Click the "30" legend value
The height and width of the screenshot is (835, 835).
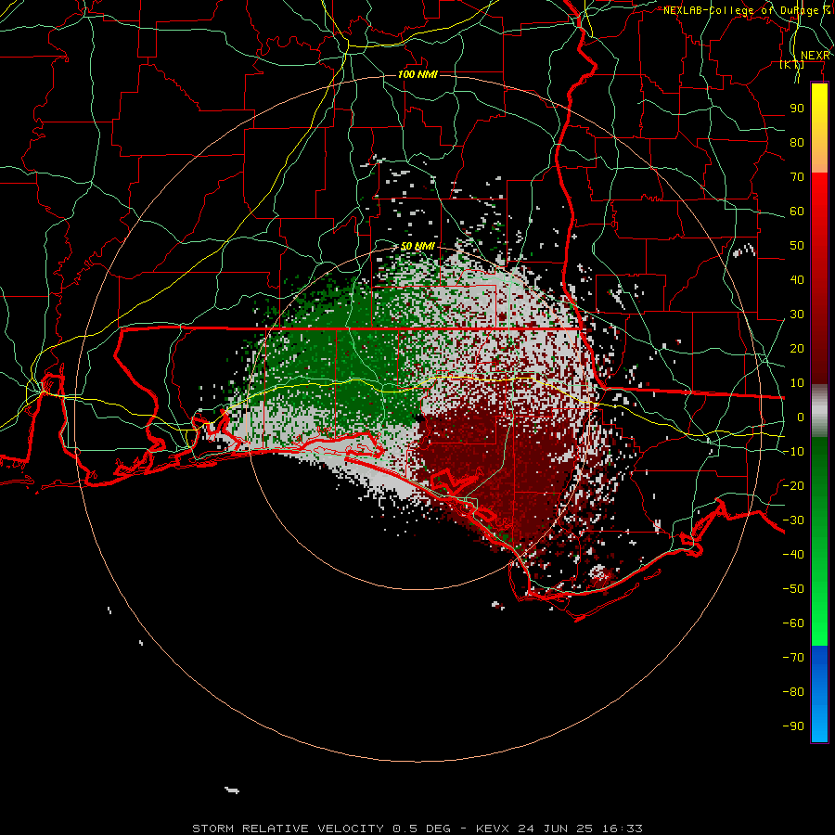coord(797,315)
